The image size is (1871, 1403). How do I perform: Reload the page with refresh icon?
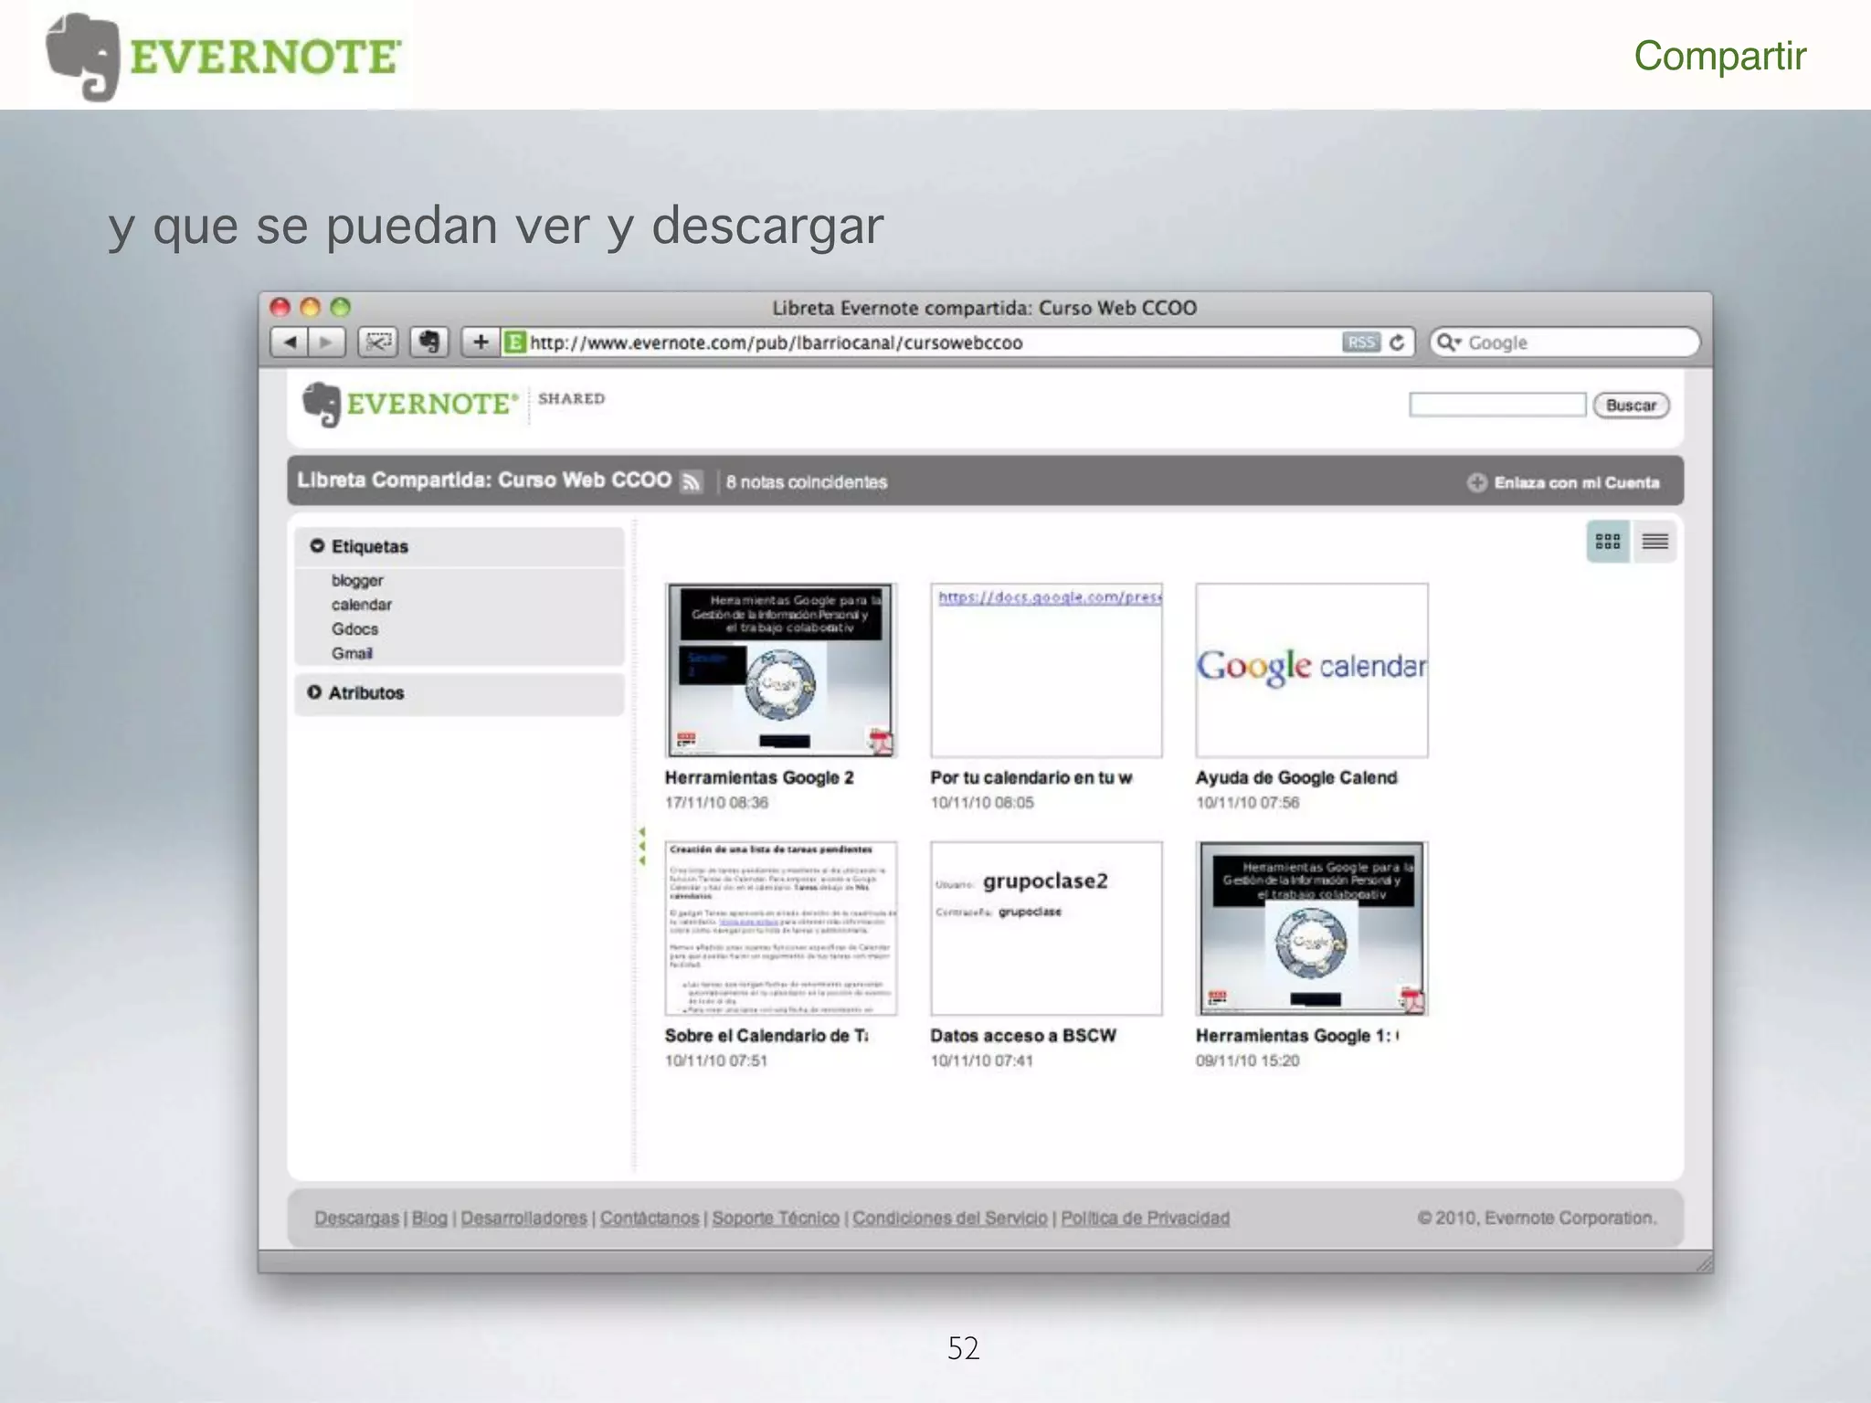tap(1397, 343)
